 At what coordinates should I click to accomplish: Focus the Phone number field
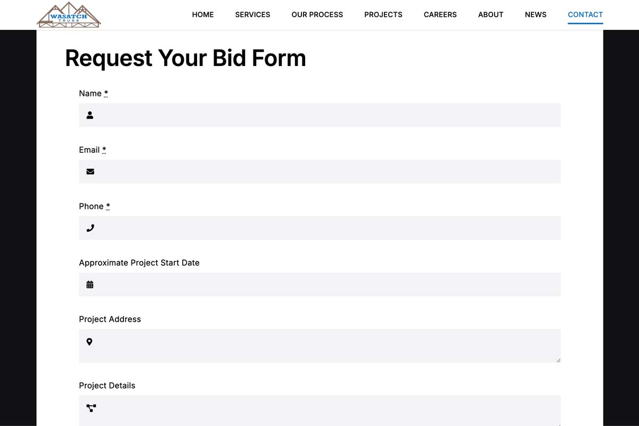[319, 228]
